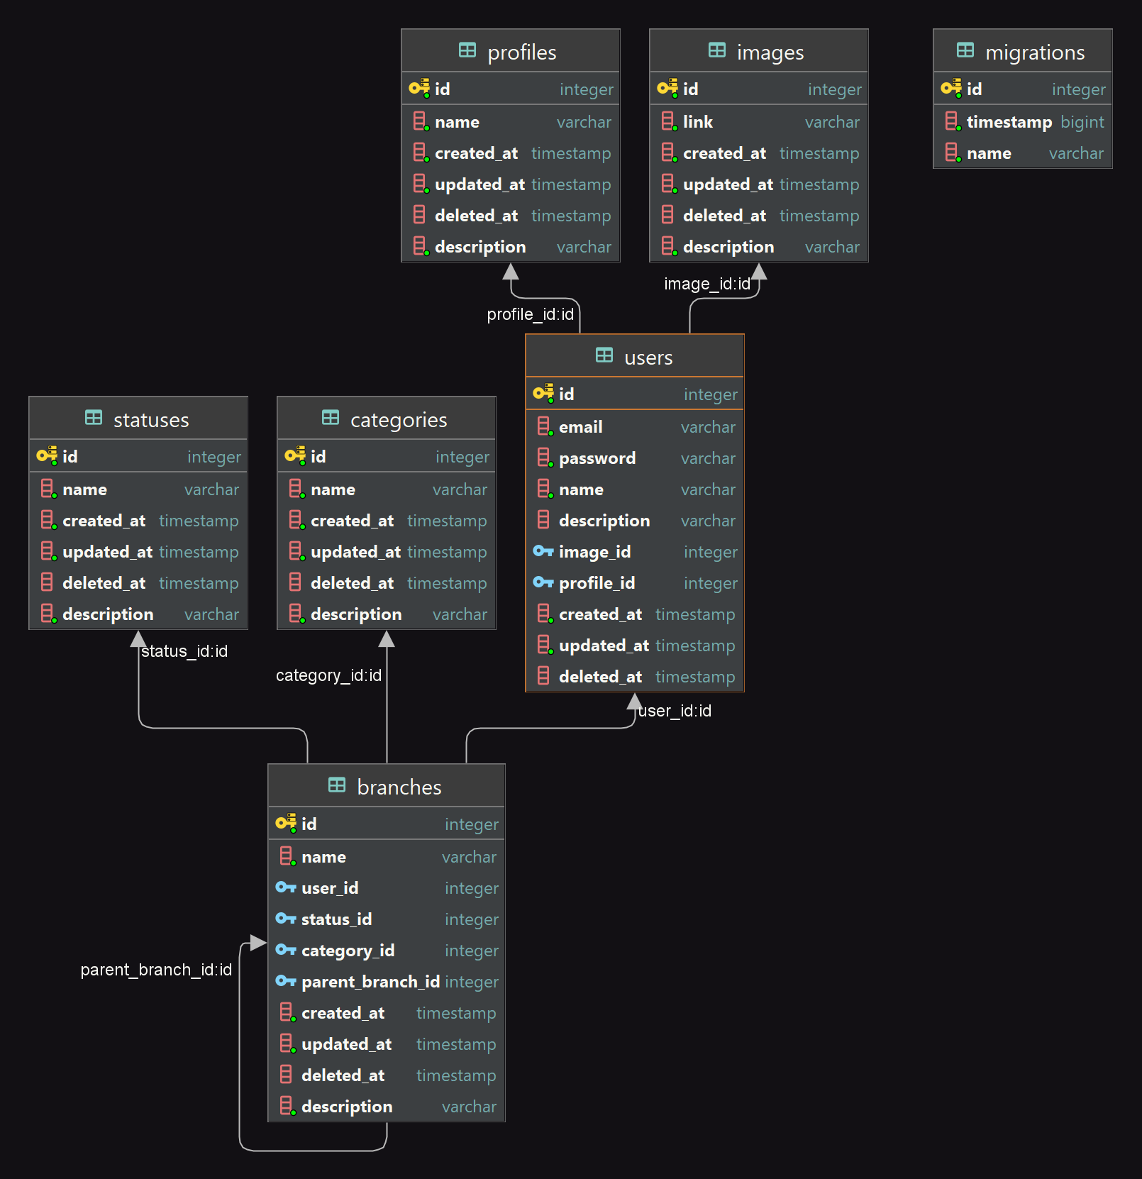Viewport: 1142px width, 1179px height.
Task: Click the primary key icon beside id in users
Action: pyautogui.click(x=545, y=394)
